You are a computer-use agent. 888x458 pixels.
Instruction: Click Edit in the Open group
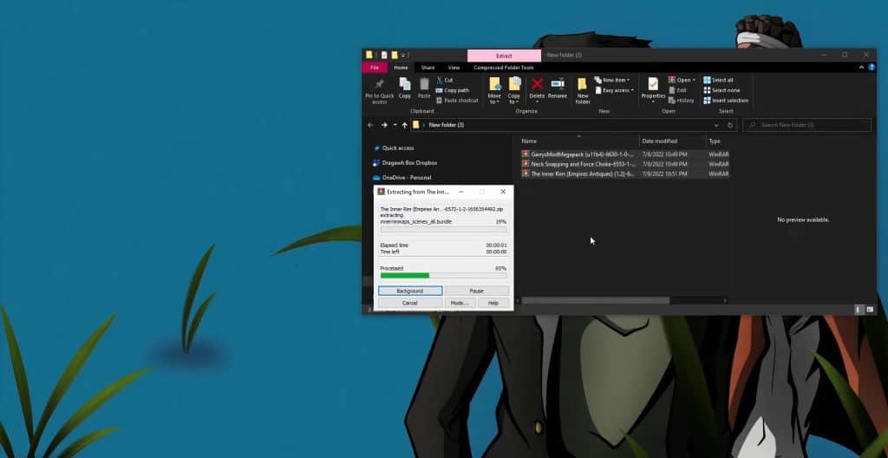tap(677, 90)
